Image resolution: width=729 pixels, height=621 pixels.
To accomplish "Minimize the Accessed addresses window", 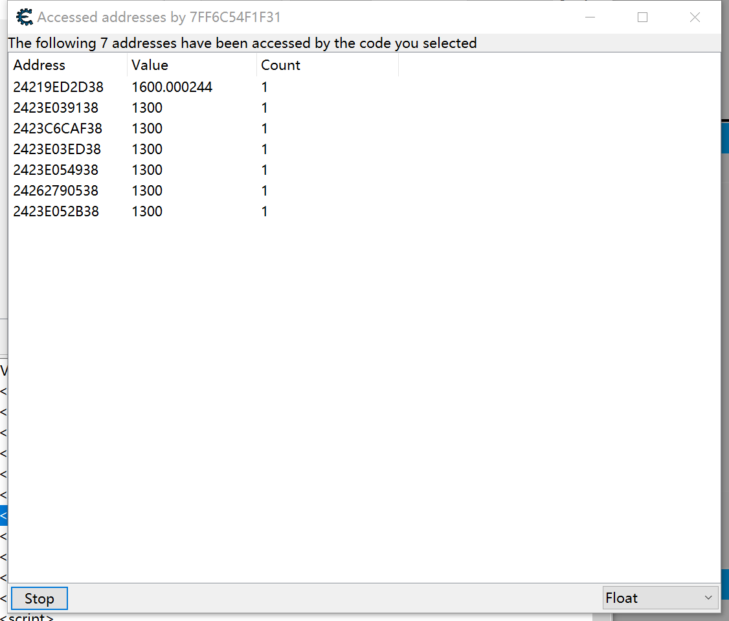I will click(590, 17).
